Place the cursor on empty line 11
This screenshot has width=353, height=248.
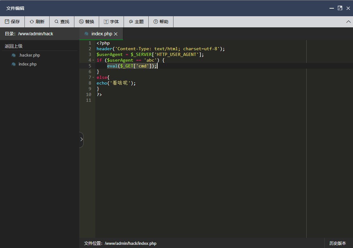click(x=200, y=100)
